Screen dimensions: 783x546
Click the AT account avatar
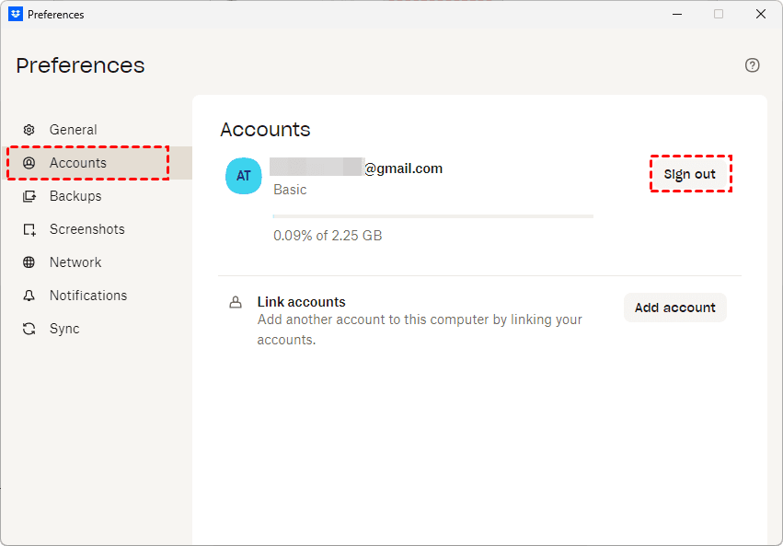(x=244, y=176)
